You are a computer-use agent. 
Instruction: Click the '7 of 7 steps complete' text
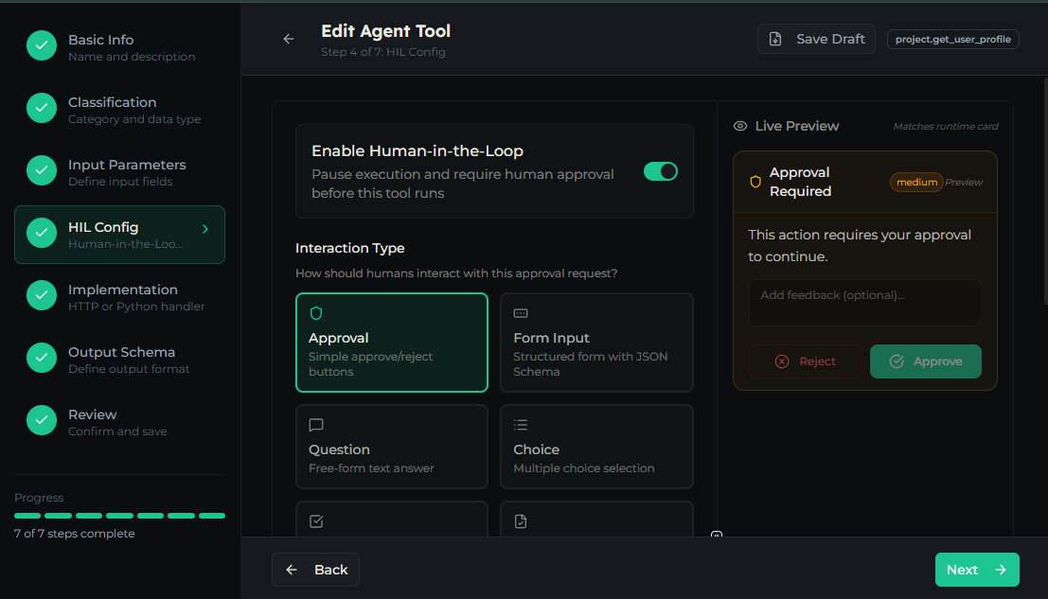coord(74,534)
